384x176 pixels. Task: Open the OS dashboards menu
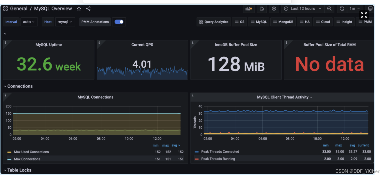(x=239, y=22)
